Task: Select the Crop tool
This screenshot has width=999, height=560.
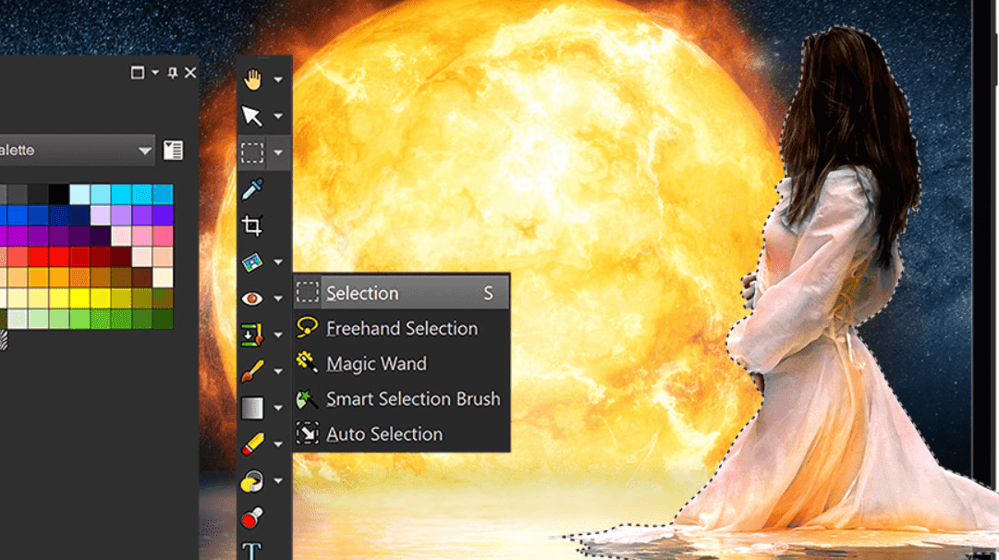Action: coord(252,225)
